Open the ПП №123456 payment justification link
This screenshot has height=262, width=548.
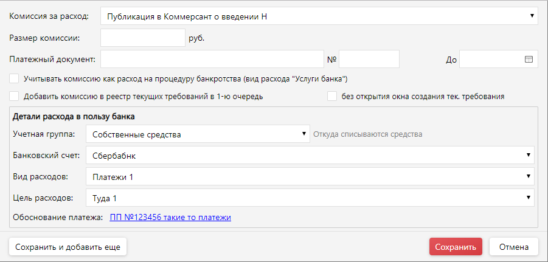(x=170, y=217)
